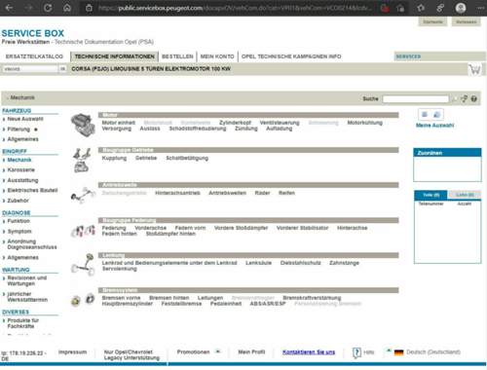Click the Lenkung steering picture
This screenshot has width=487, height=370.
(x=83, y=265)
